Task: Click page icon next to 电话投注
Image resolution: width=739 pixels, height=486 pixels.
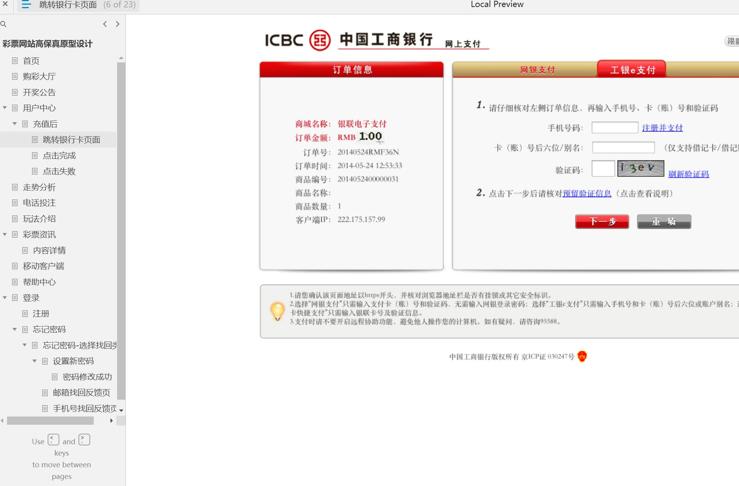Action: 15,203
